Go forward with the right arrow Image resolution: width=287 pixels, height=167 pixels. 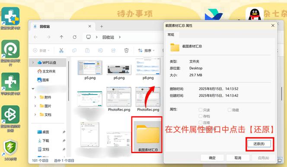click(48, 37)
